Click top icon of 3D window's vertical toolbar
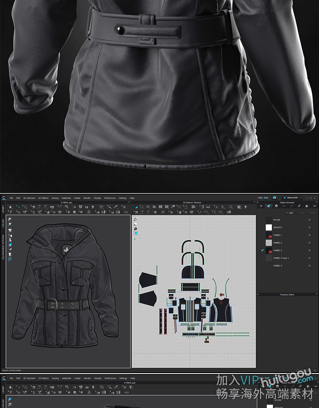Image resolution: width=319 pixels, height=408 pixels. [x=10, y=219]
